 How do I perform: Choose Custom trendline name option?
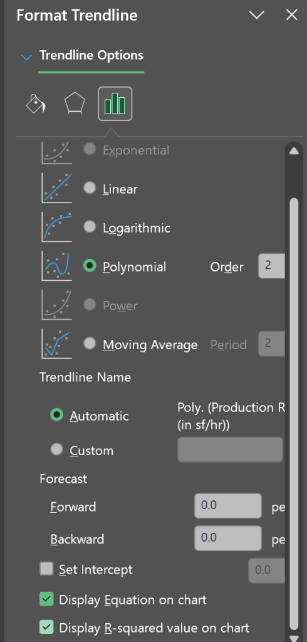pyautogui.click(x=56, y=450)
